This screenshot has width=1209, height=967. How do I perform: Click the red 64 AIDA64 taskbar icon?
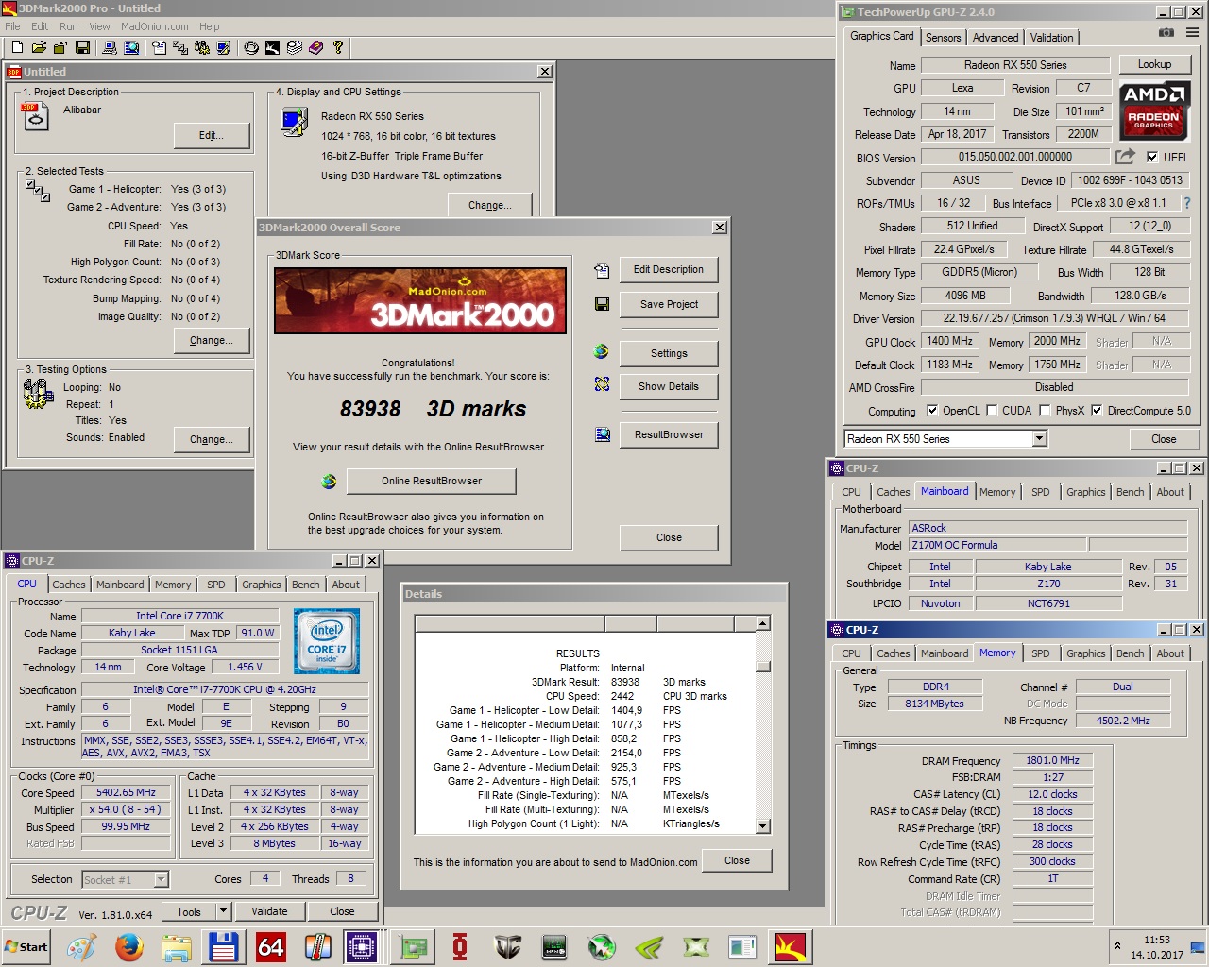pos(271,946)
